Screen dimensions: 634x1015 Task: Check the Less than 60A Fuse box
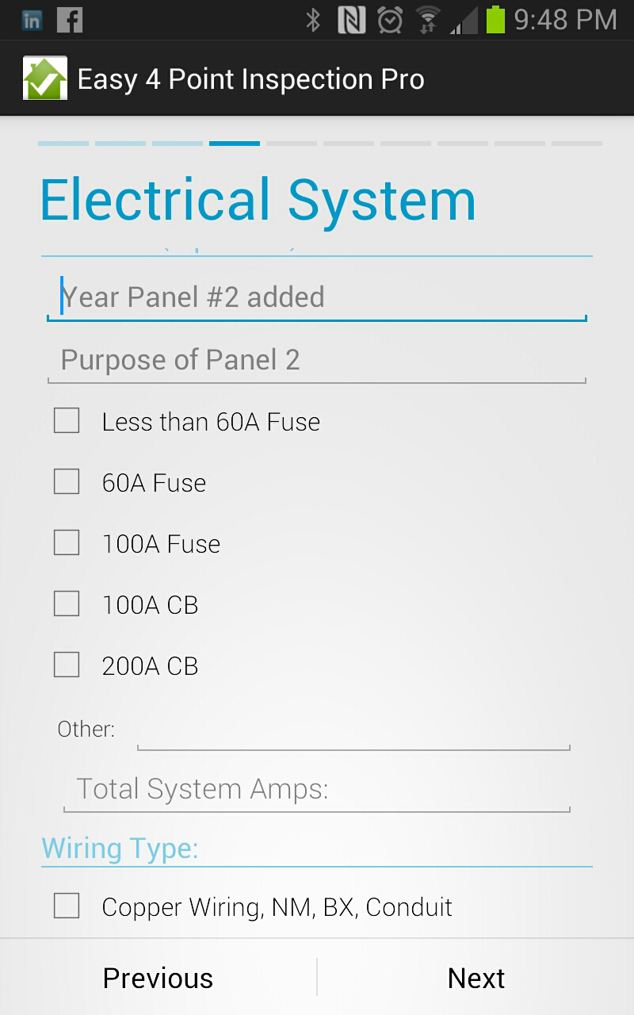tap(67, 420)
